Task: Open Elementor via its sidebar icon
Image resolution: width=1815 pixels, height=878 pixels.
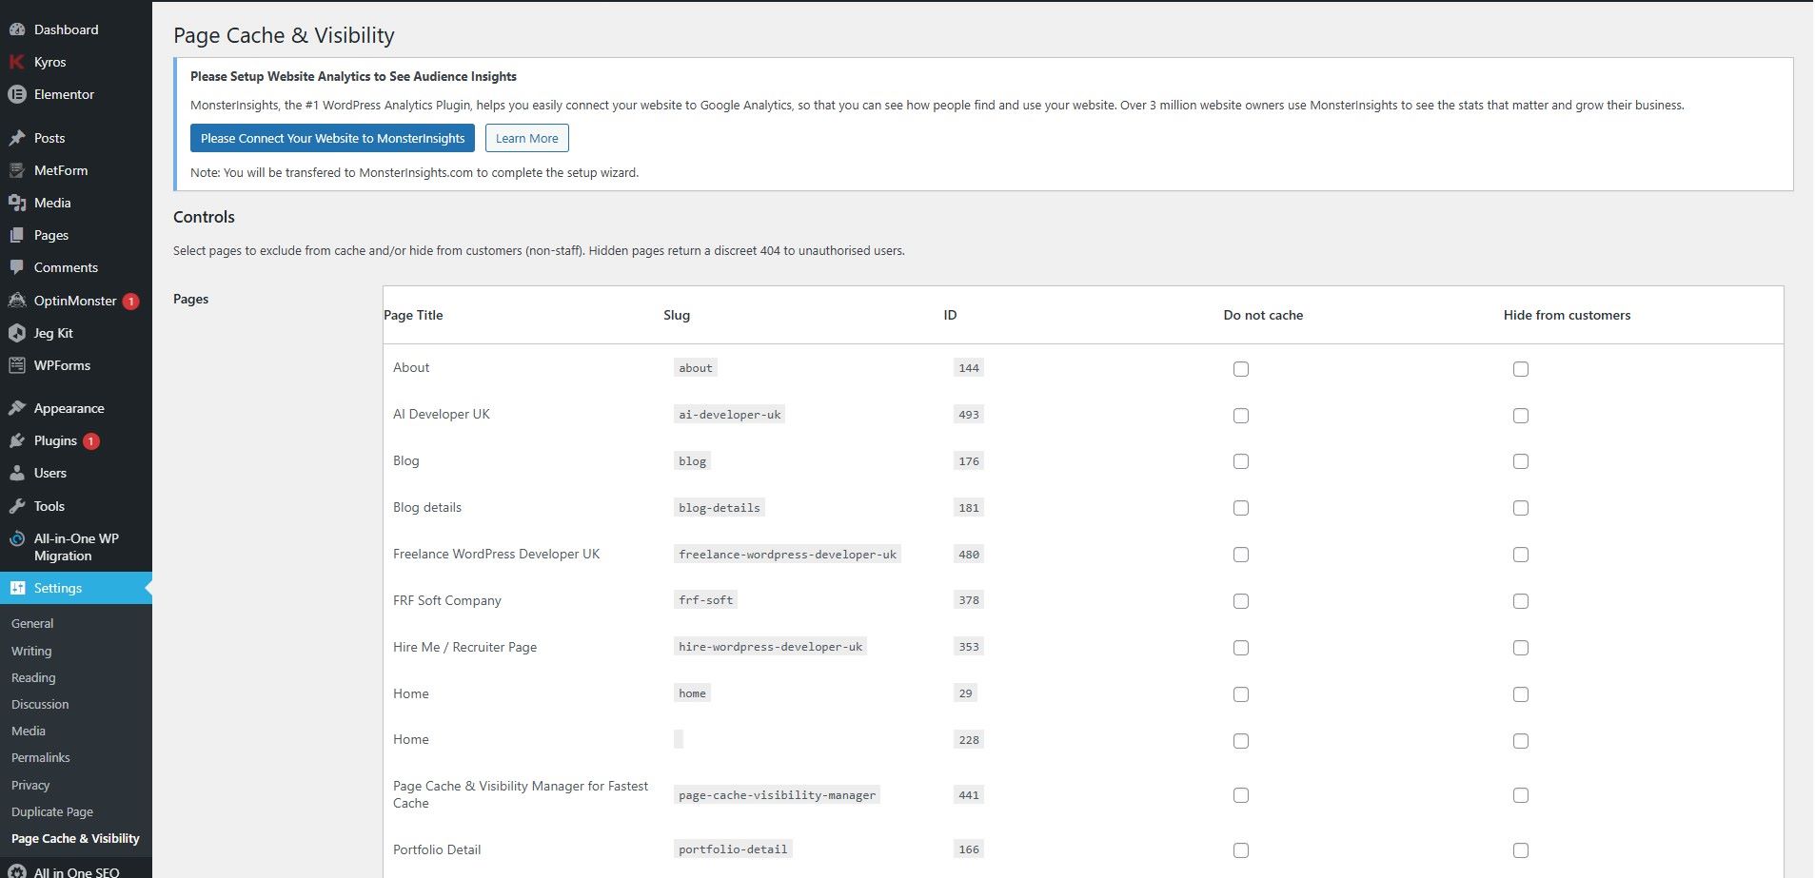Action: point(16,94)
